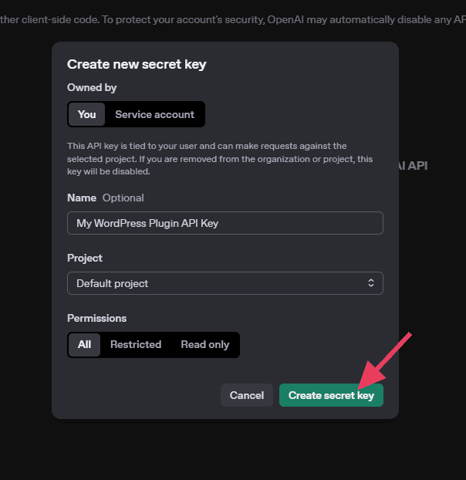The height and width of the screenshot is (480, 466).
Task: Switch owner to Service account
Action: (154, 114)
